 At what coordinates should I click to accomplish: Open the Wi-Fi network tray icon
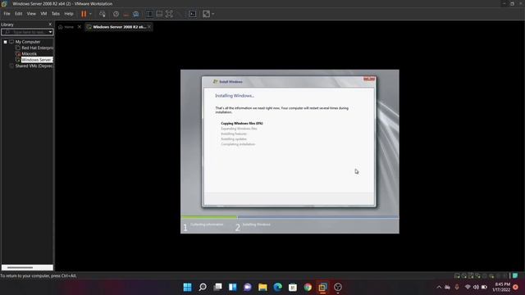(x=468, y=287)
